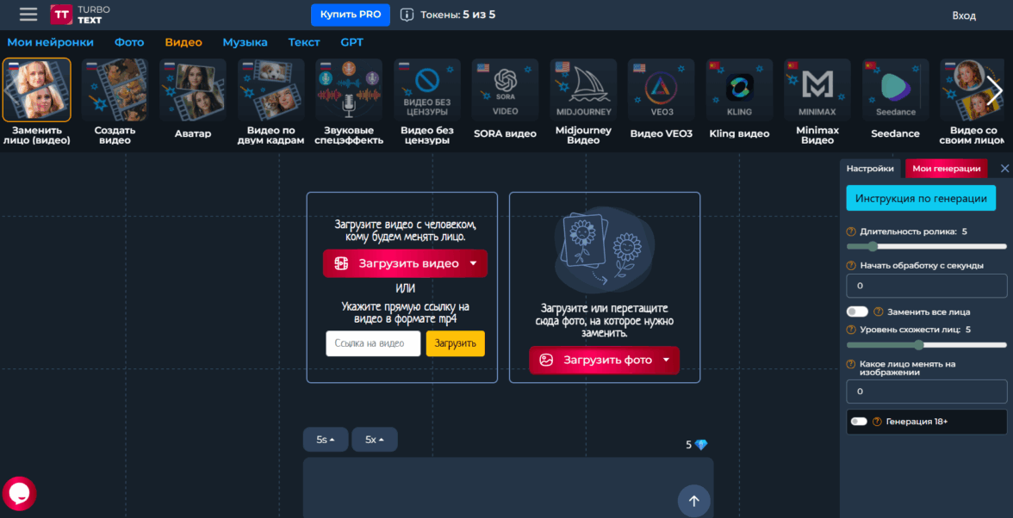Open 'SORA видео' tool
Screen dimensions: 1013x518
(505, 99)
